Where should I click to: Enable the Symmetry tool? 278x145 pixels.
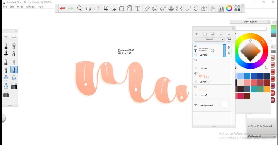179,8
